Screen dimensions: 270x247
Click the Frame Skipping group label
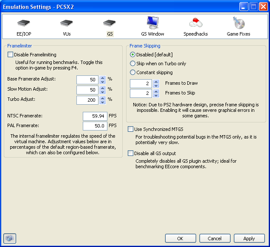tap(145, 46)
